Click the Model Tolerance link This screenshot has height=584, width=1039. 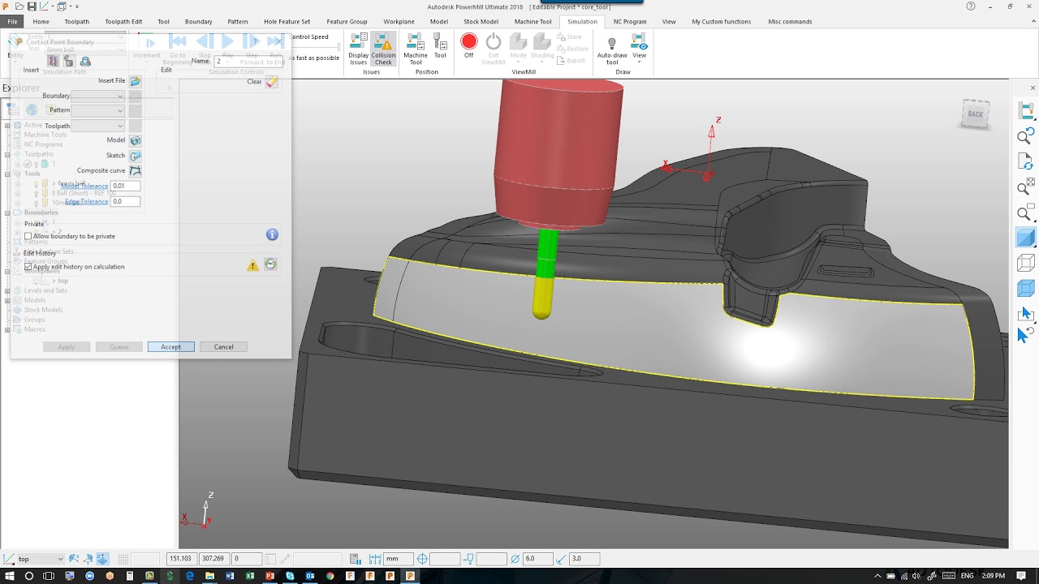click(84, 187)
